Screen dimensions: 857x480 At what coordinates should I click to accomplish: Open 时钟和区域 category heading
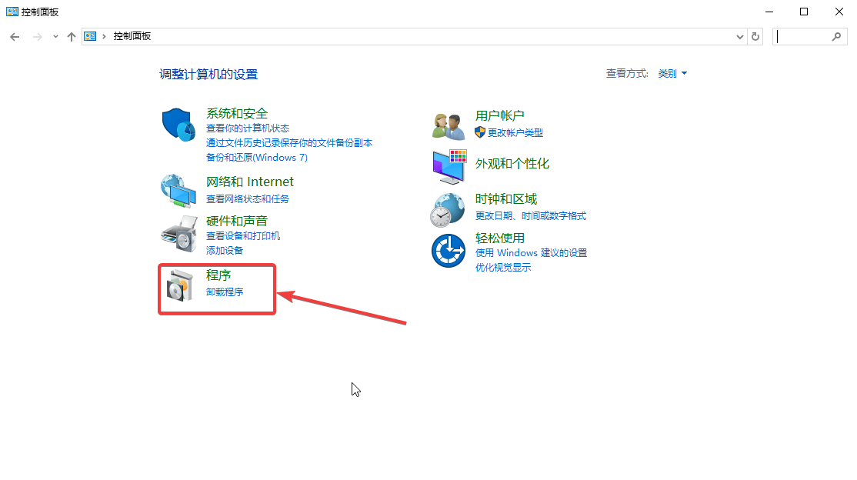point(506,199)
